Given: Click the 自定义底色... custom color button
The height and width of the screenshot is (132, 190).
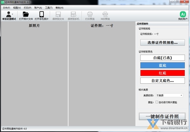Looking at the screenshot, I should click(162, 81).
